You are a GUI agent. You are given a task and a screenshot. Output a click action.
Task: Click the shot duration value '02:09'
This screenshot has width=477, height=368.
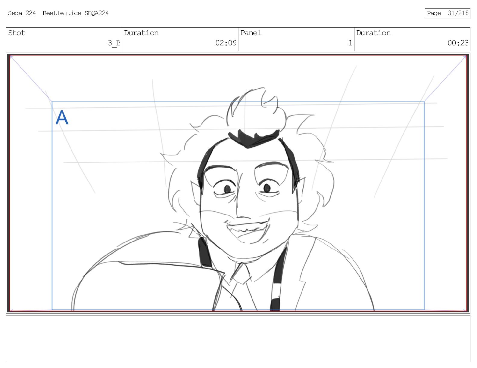pos(226,43)
